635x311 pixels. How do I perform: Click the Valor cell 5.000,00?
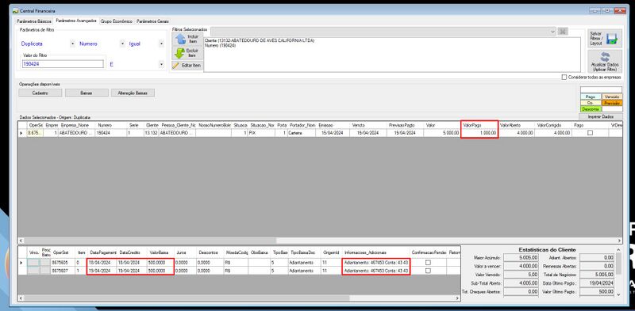click(442, 132)
